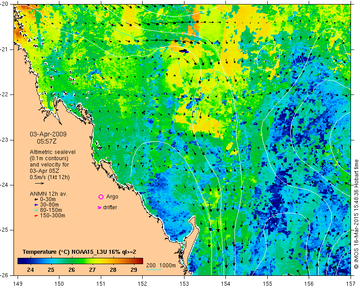360x288 pixels.
Task: Click the 'and velocity for' text
Action: click(x=49, y=165)
